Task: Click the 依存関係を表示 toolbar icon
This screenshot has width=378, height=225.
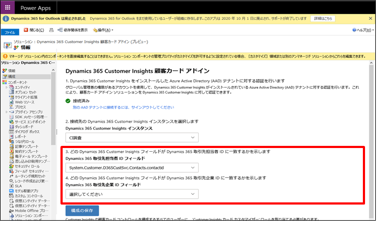Action: [x=61, y=30]
